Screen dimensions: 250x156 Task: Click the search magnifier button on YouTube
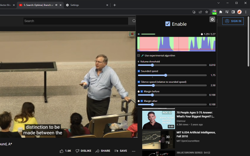[x=134, y=21]
